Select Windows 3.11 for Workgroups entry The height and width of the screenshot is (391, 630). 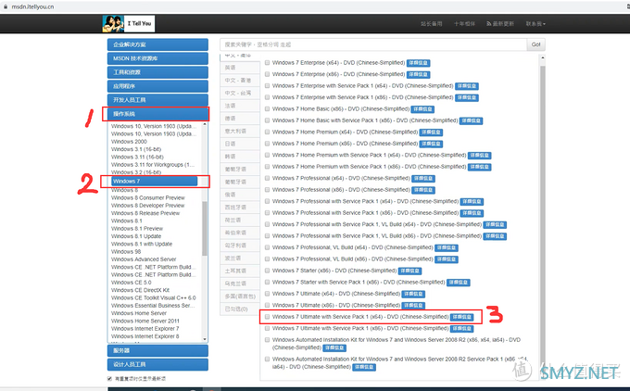coord(153,165)
